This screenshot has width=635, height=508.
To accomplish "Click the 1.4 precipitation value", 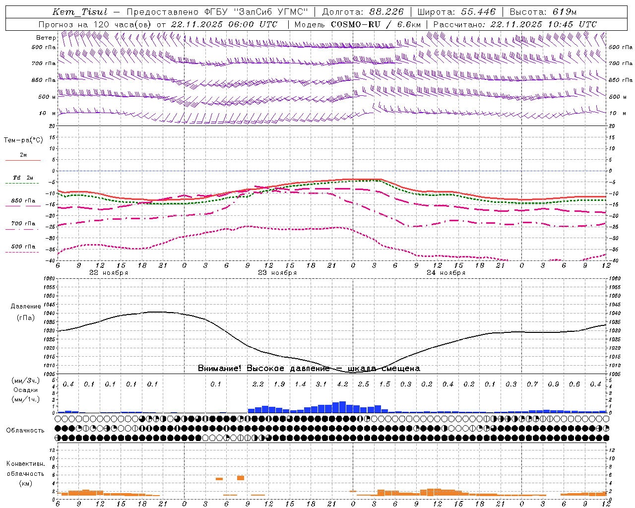I will [300, 384].
